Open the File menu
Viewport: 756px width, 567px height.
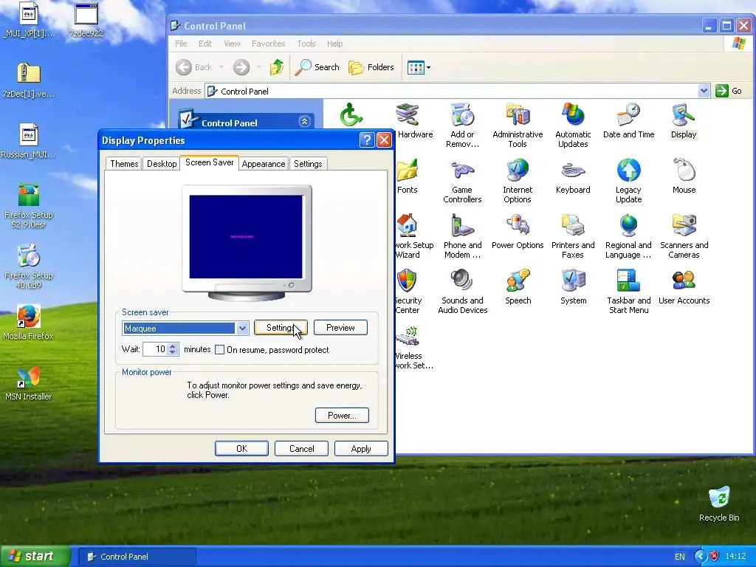181,44
